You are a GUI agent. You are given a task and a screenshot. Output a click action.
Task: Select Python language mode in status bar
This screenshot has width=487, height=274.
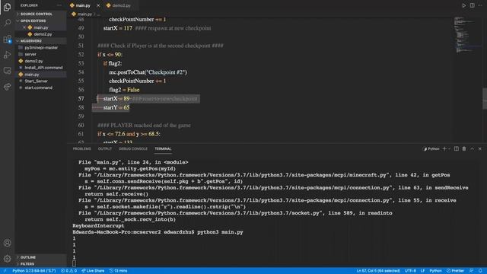click(435, 271)
